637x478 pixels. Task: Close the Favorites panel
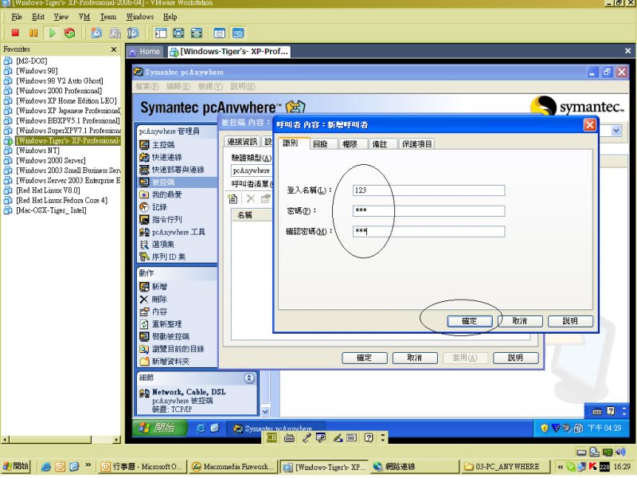tap(114, 49)
